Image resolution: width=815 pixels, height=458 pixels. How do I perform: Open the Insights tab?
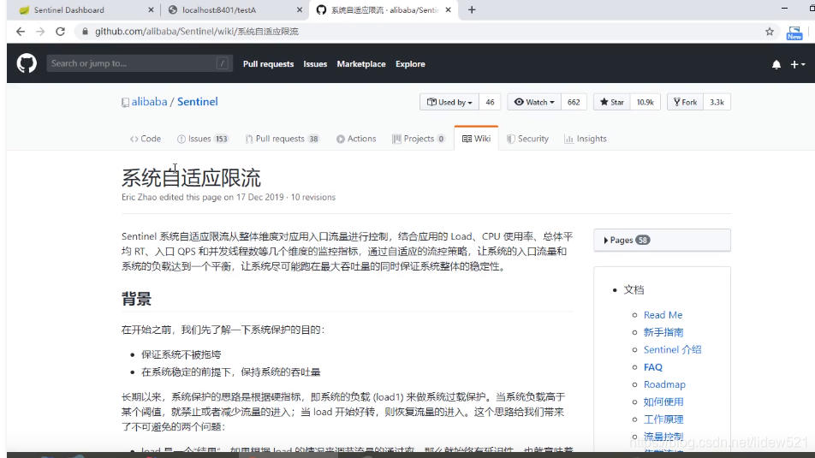(x=586, y=139)
